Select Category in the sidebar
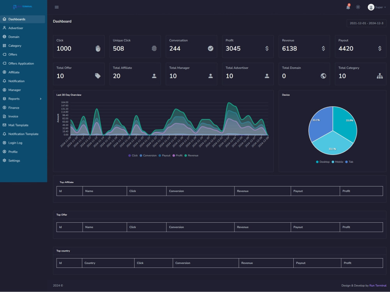 [22, 46]
